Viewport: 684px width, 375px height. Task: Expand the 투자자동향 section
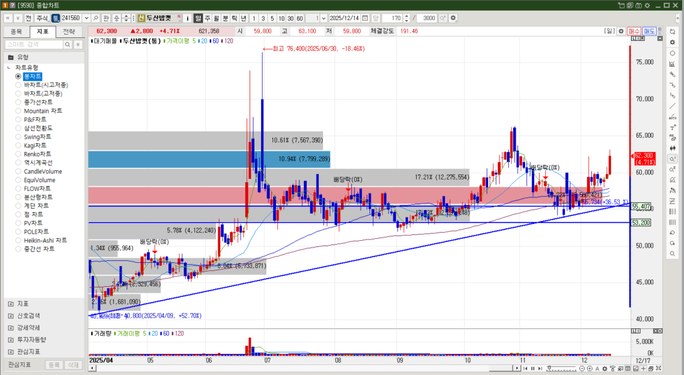(x=11, y=340)
